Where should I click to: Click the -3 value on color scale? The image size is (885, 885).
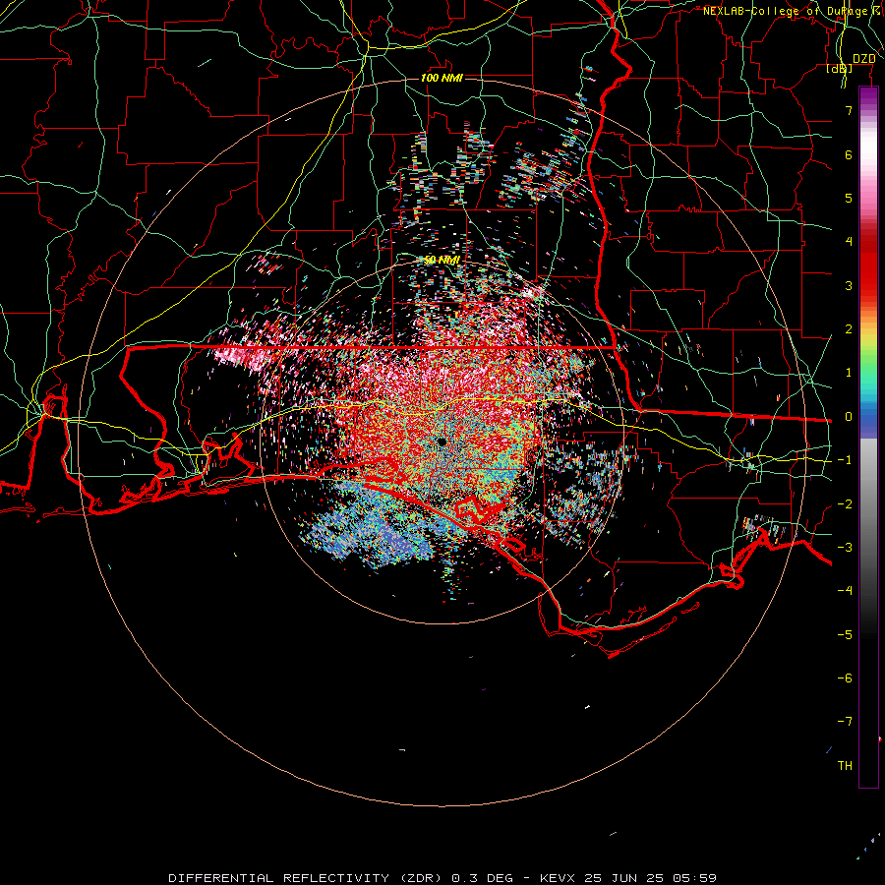(x=845, y=548)
